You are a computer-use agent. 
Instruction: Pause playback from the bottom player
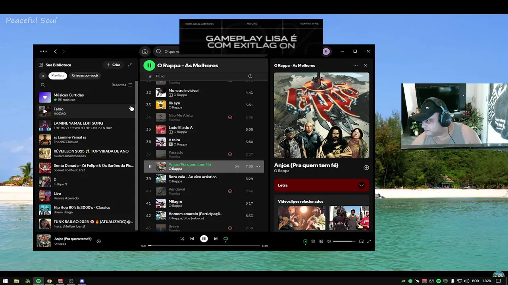(204, 239)
